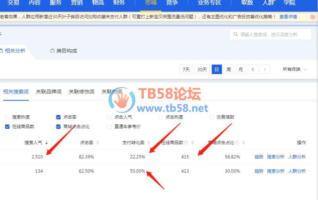318x200 pixels.
Task: Open 人群分析 for the 134 row
Action: 297,171
